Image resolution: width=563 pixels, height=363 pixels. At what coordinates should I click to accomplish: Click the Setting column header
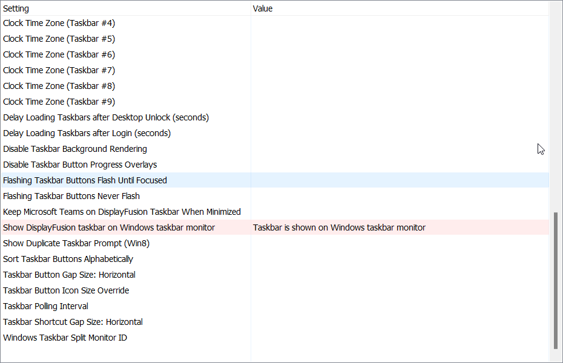pos(16,8)
